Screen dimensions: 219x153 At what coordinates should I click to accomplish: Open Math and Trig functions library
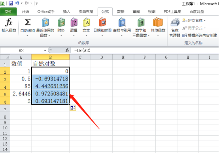pyautogui.click(x=141, y=22)
